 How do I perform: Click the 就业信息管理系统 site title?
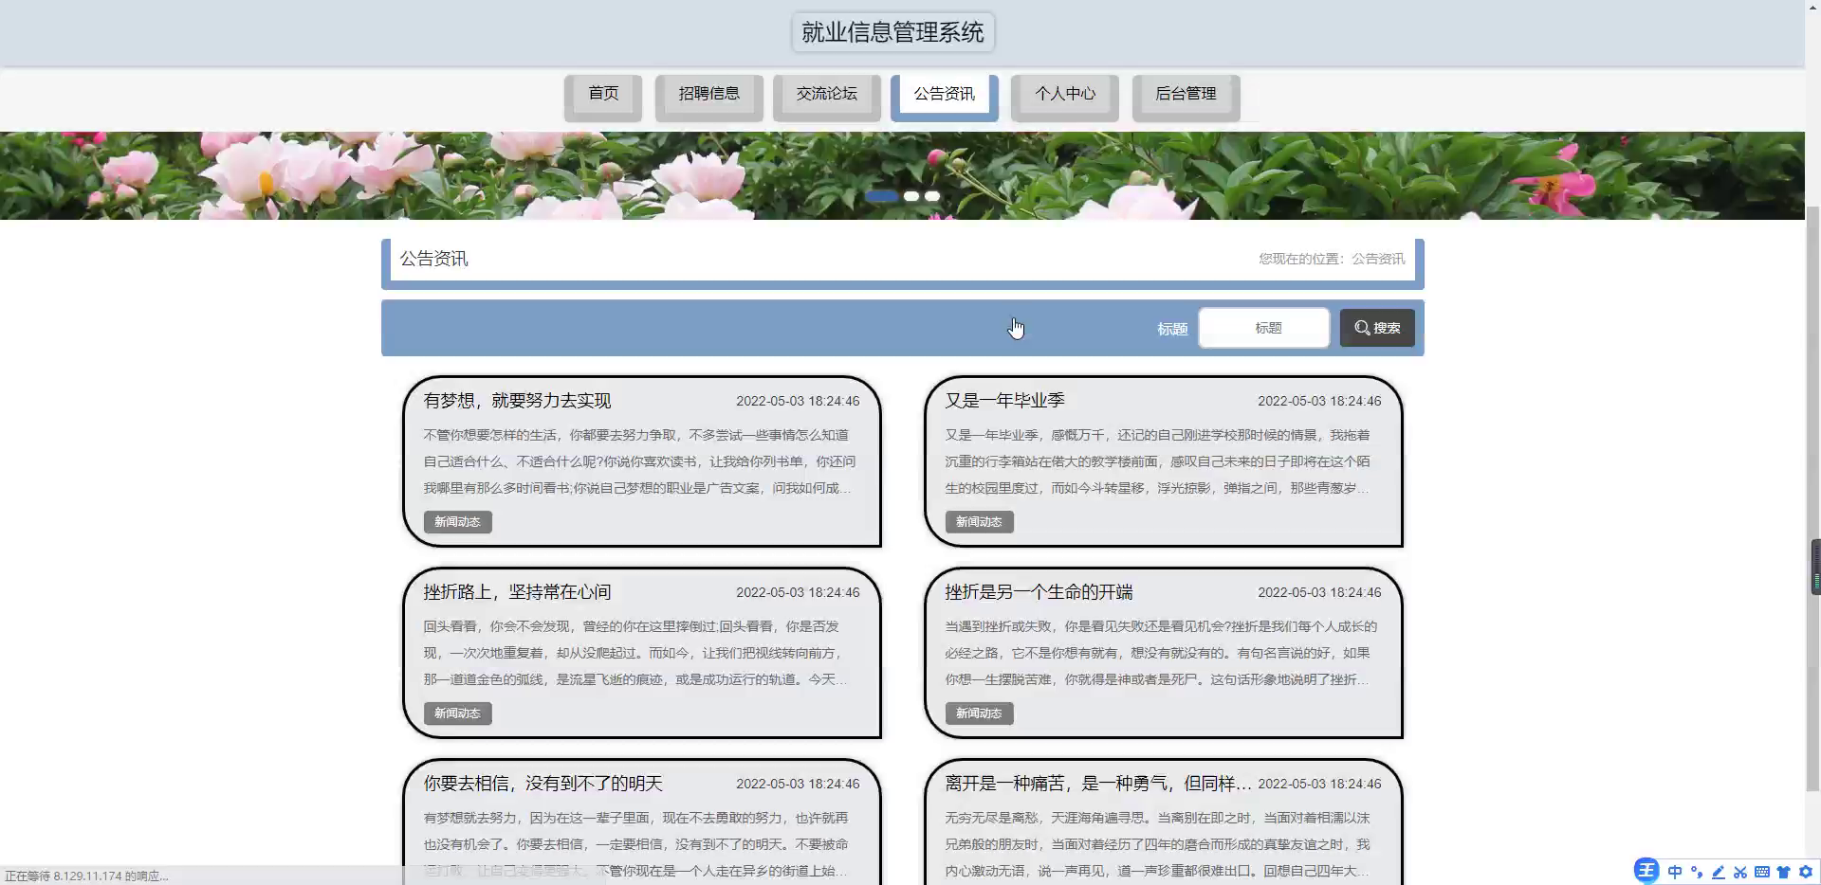pos(892,32)
